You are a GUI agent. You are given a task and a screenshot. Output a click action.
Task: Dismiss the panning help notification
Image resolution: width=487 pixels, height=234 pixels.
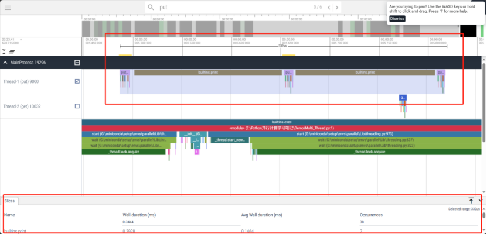tap(397, 19)
